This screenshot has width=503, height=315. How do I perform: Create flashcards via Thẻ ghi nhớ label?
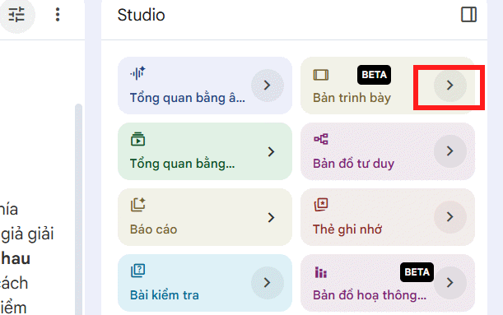[x=347, y=229]
